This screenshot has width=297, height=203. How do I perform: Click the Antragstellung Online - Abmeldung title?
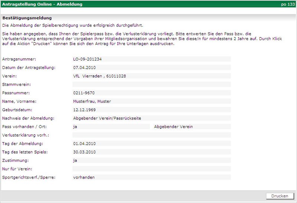click(x=42, y=4)
